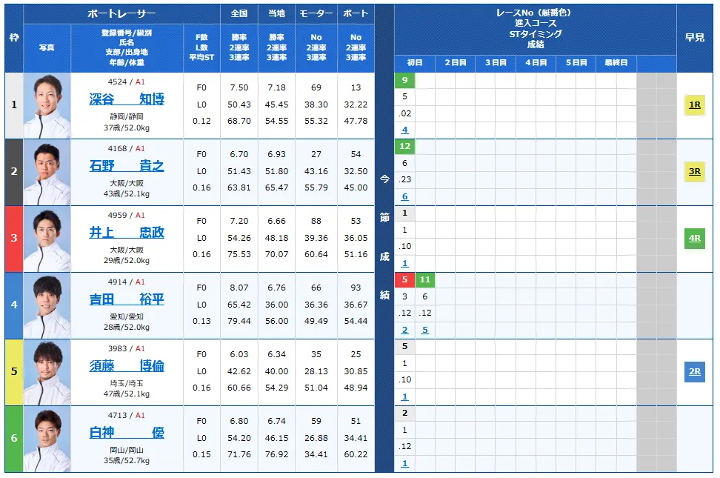Click the underlined result link "6" for lane 2
The image size is (720, 478).
tap(404, 196)
